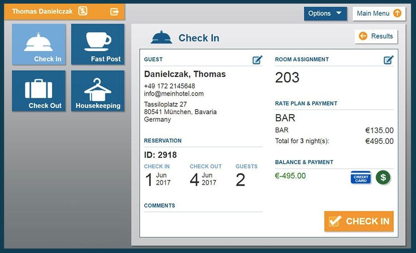Edit guest details with pencil icon

[x=257, y=60]
